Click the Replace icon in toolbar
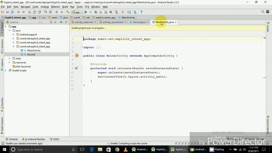 51,12
